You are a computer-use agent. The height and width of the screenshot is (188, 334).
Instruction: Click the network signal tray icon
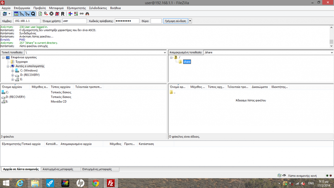(x=297, y=183)
